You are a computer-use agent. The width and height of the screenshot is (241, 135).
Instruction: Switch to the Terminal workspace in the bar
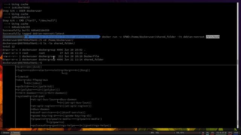point(15,133)
